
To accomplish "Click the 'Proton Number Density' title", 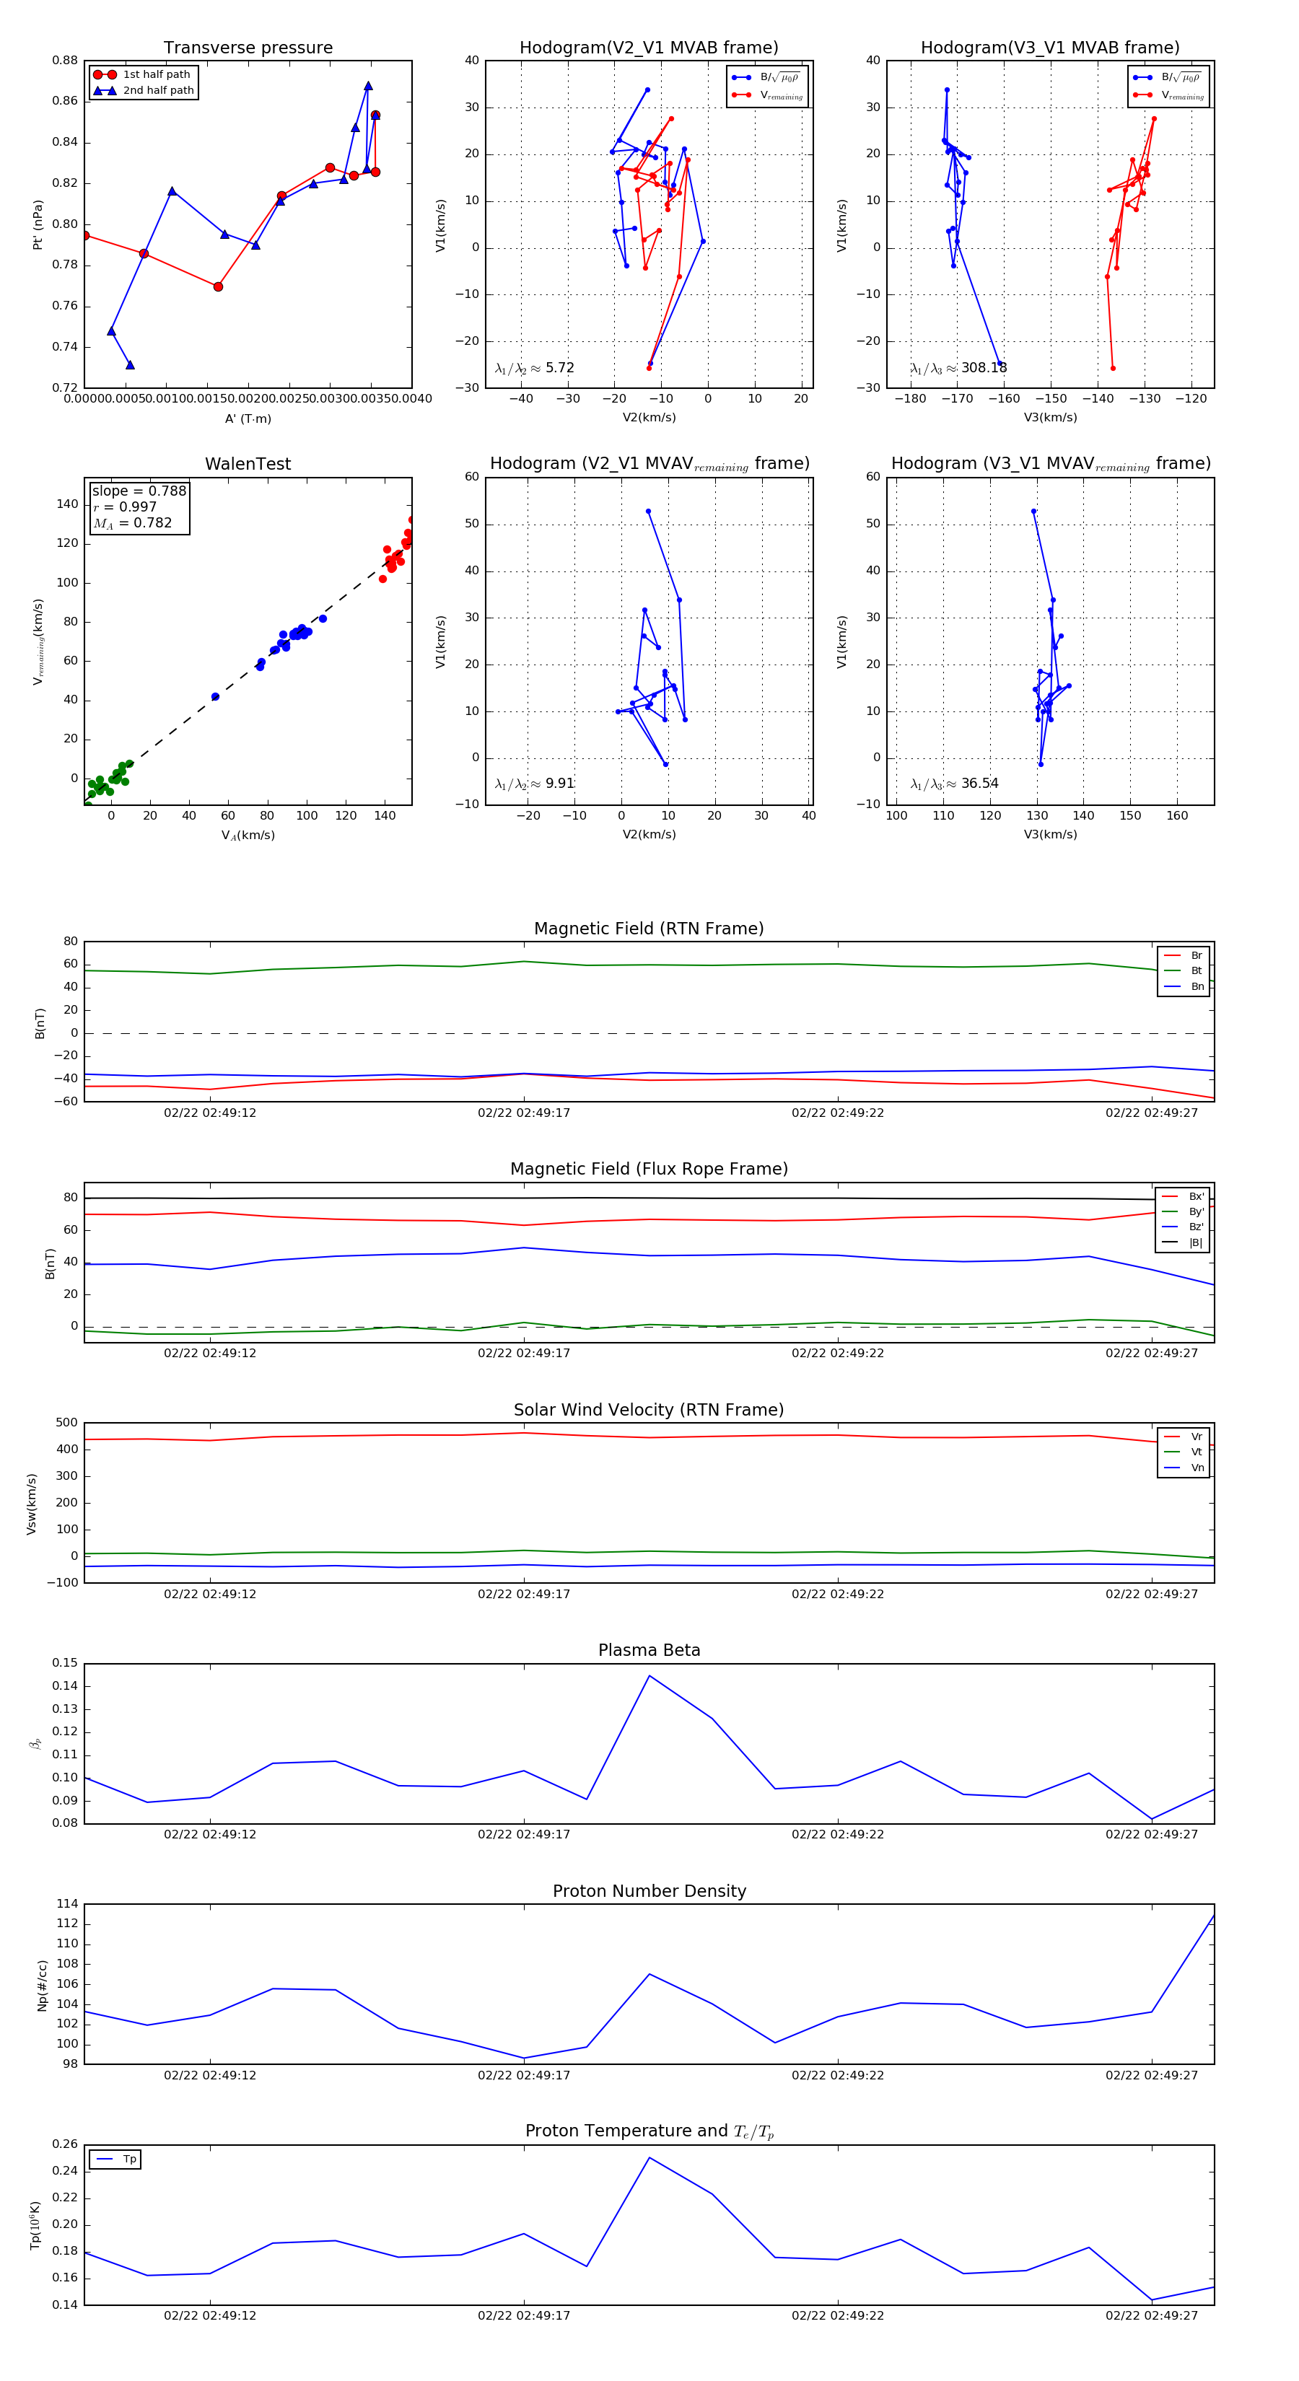I will pyautogui.click(x=649, y=1891).
